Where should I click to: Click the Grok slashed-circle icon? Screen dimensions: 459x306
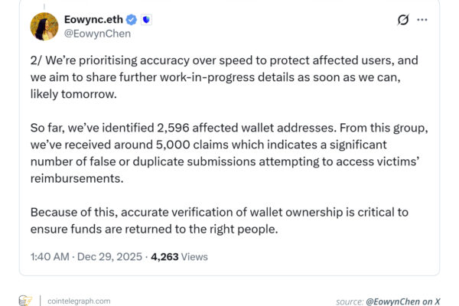[x=404, y=19]
